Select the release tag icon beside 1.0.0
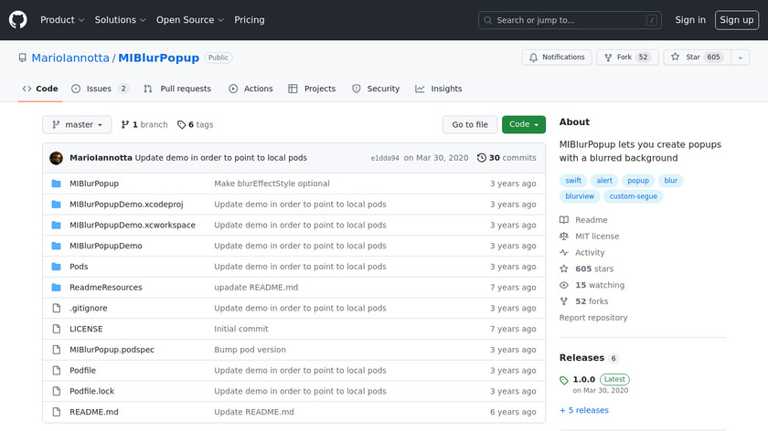This screenshot has width=768, height=431. click(x=564, y=380)
